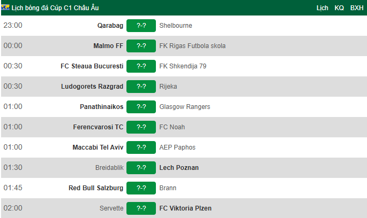Open the Maccabi Tel Aviv match score
367x218 pixels.
141,147
